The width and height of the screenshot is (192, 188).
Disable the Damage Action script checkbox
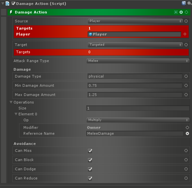[13, 4]
